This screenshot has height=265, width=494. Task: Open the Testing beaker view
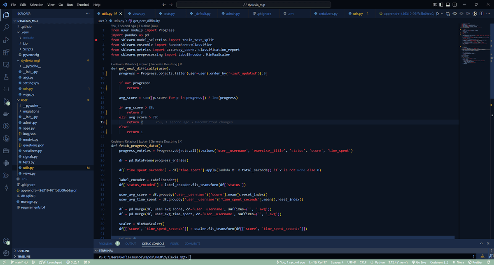pyautogui.click(x=6, y=77)
